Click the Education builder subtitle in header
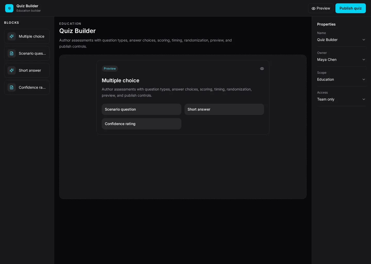Viewport: 371px width, 264px height. (29, 11)
